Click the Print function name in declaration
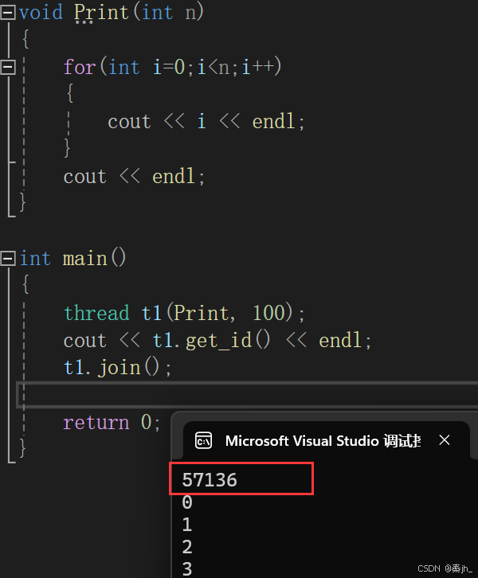478x578 pixels. click(x=101, y=12)
